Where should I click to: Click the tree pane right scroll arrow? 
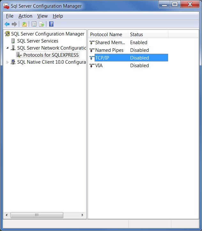(82, 215)
